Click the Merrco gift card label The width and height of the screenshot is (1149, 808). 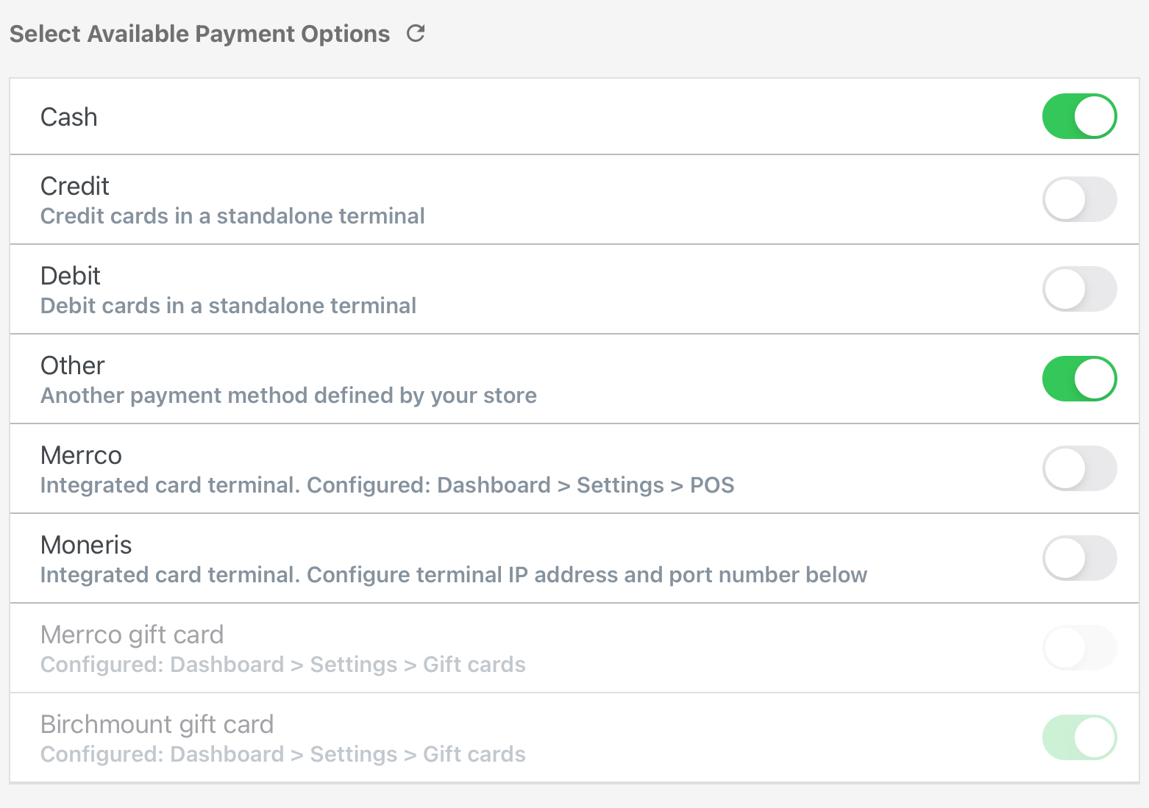[x=132, y=634]
